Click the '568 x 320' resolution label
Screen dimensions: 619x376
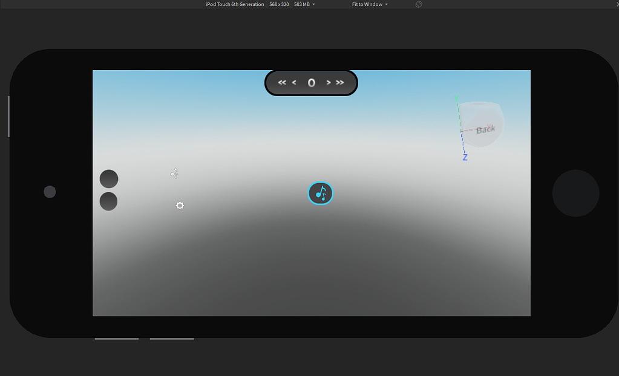(279, 4)
